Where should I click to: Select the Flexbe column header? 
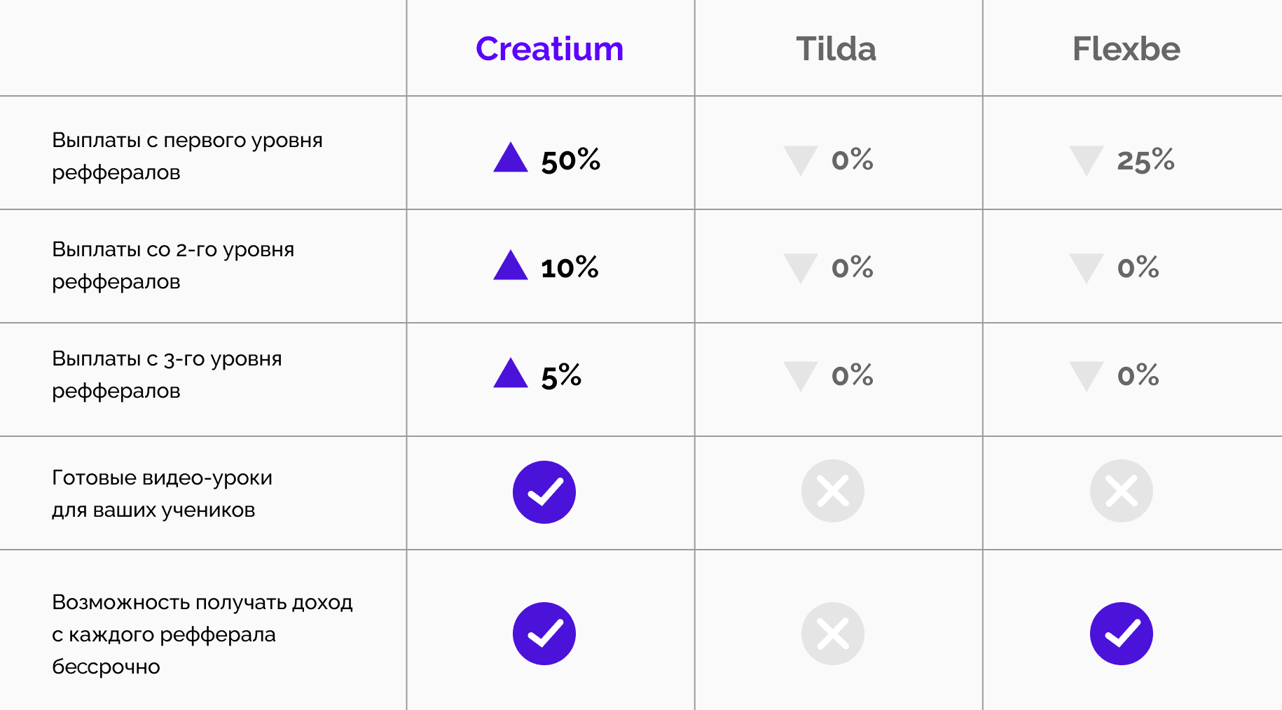tap(1126, 49)
